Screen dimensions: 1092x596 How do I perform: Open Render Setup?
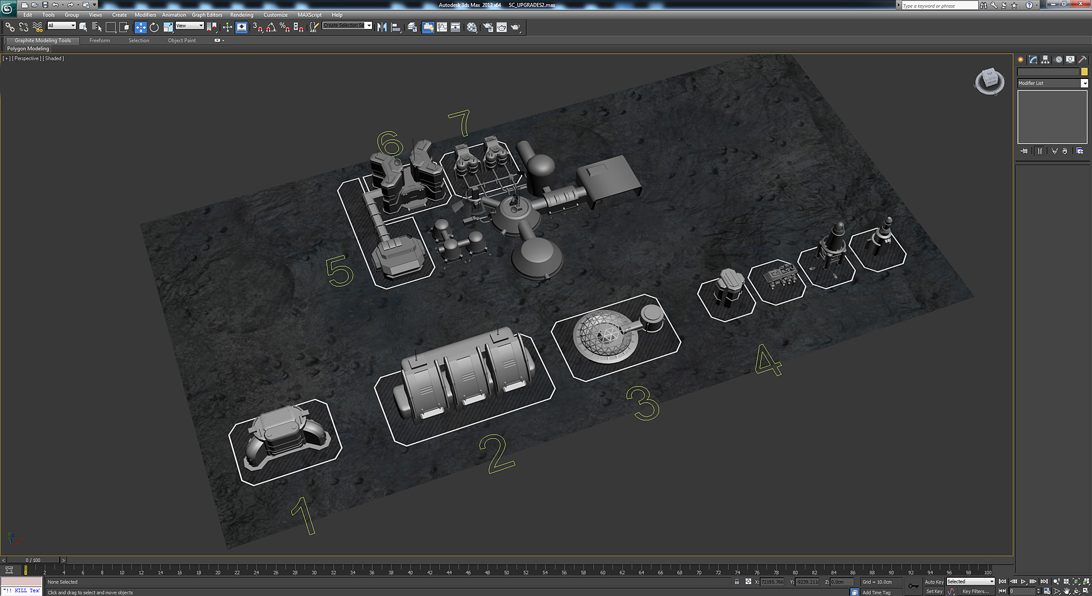click(487, 27)
